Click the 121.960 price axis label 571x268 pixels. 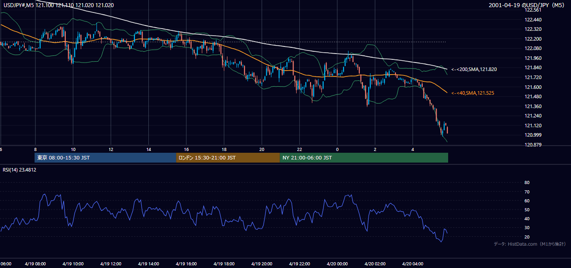point(534,58)
